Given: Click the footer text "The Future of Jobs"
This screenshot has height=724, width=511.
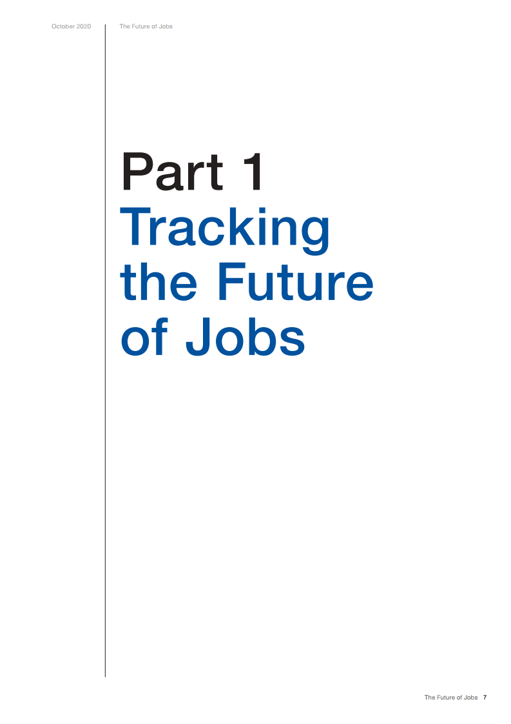Looking at the screenshot, I should [x=450, y=698].
